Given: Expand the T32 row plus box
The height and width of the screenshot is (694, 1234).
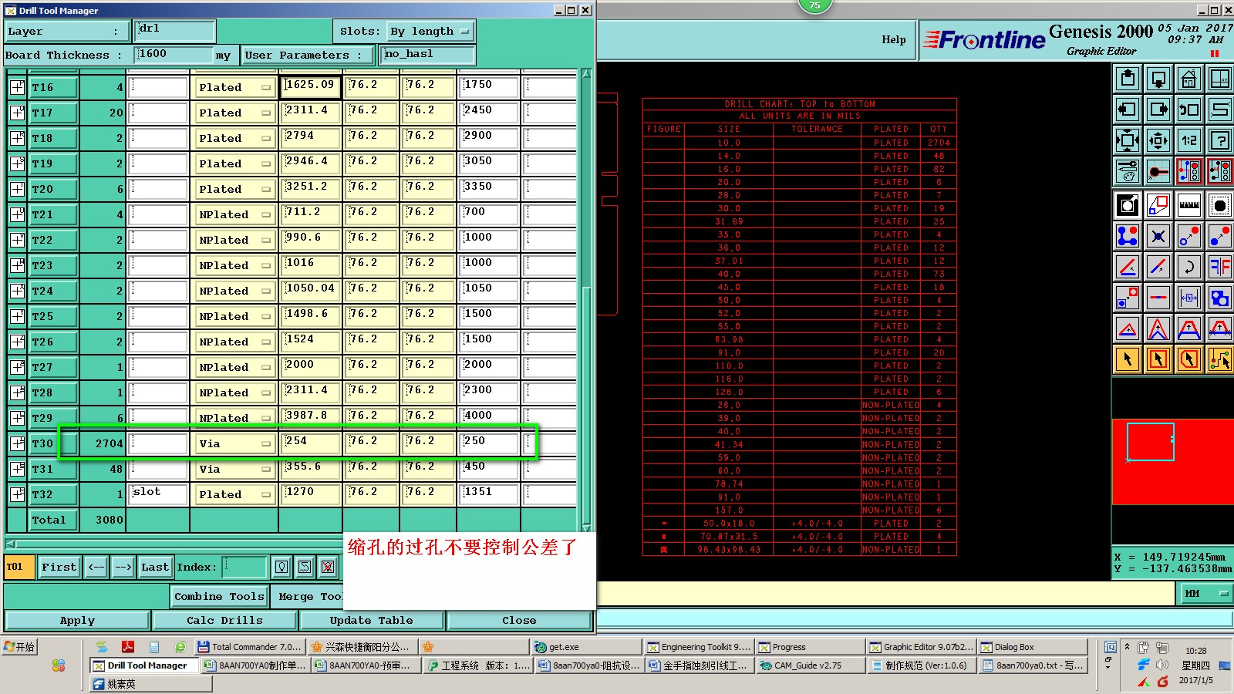Looking at the screenshot, I should [x=17, y=494].
